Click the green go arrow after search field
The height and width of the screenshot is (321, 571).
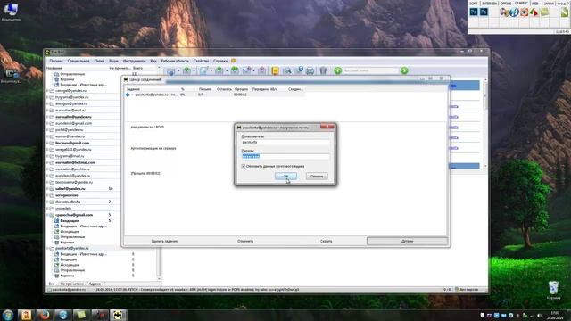(404, 70)
